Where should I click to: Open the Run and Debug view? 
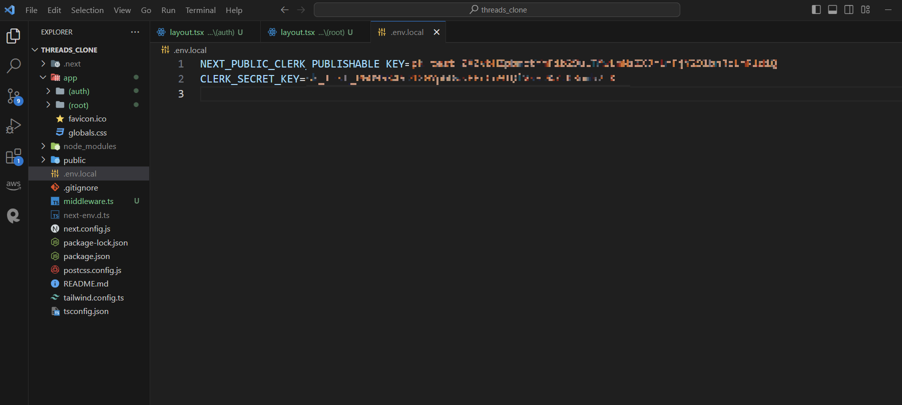[14, 126]
